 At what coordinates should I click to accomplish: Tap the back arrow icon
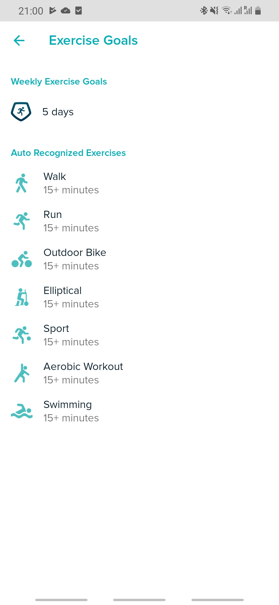point(19,41)
